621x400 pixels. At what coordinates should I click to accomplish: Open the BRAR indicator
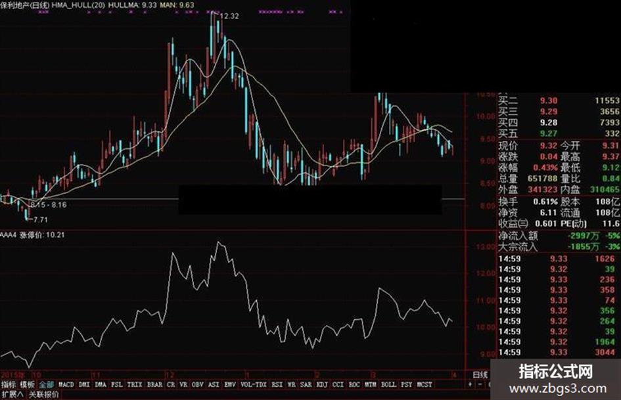pos(155,384)
